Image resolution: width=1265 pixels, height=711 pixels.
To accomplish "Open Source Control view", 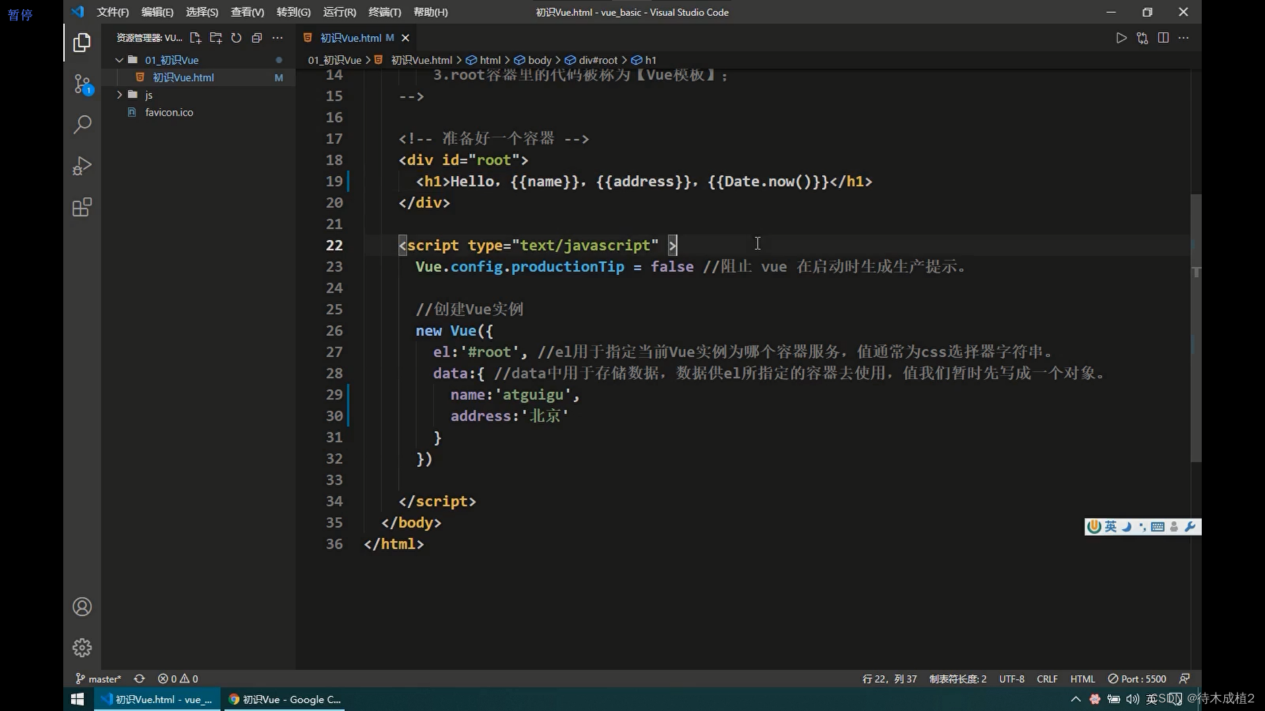I will click(82, 84).
